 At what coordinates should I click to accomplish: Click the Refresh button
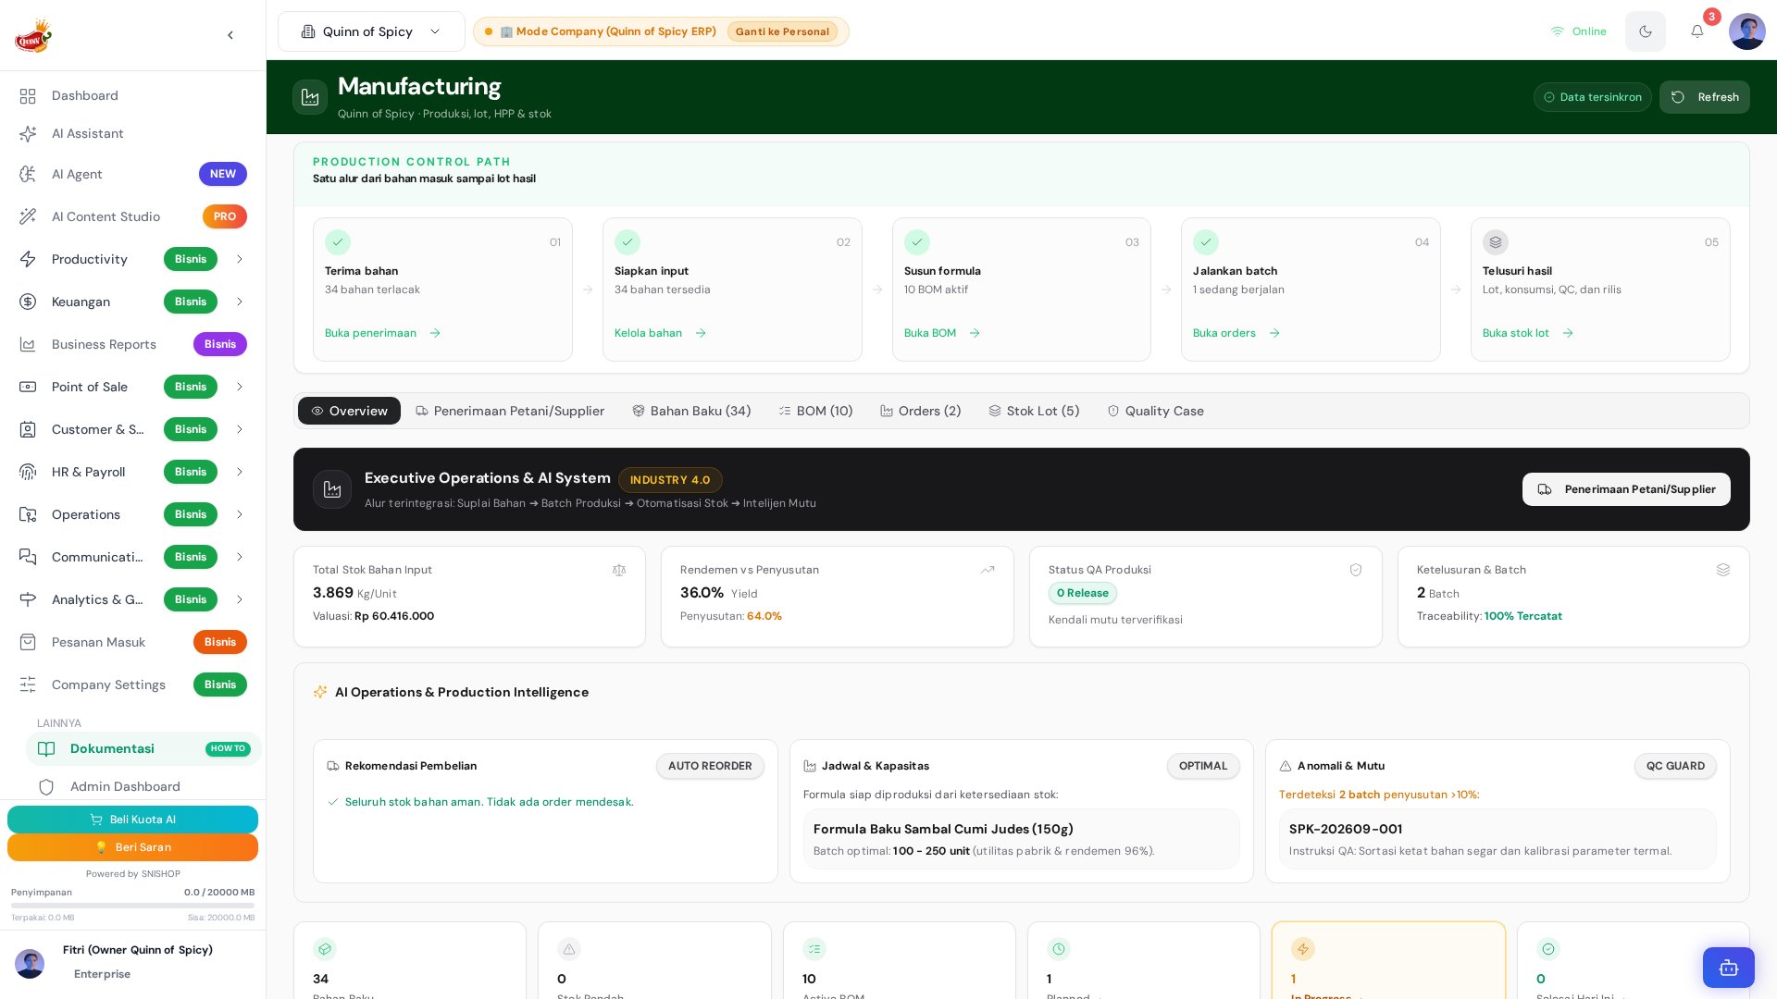coord(1704,97)
